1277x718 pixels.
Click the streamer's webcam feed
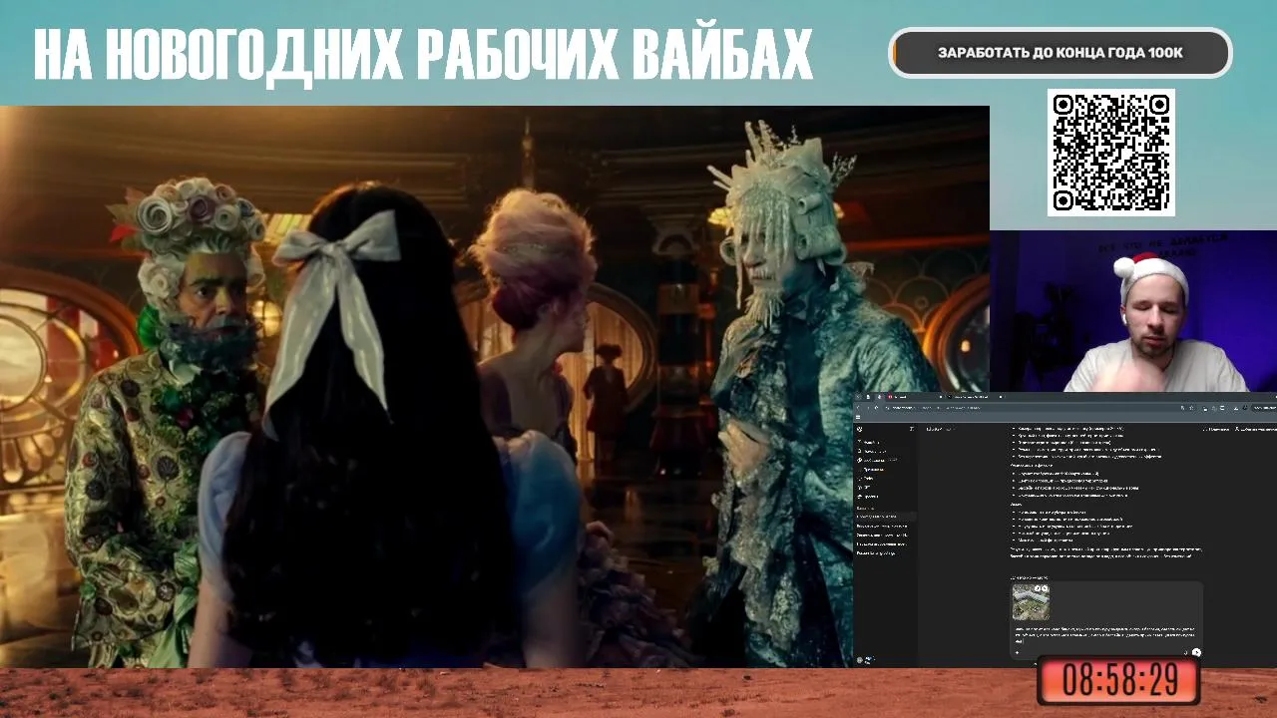click(x=1133, y=311)
